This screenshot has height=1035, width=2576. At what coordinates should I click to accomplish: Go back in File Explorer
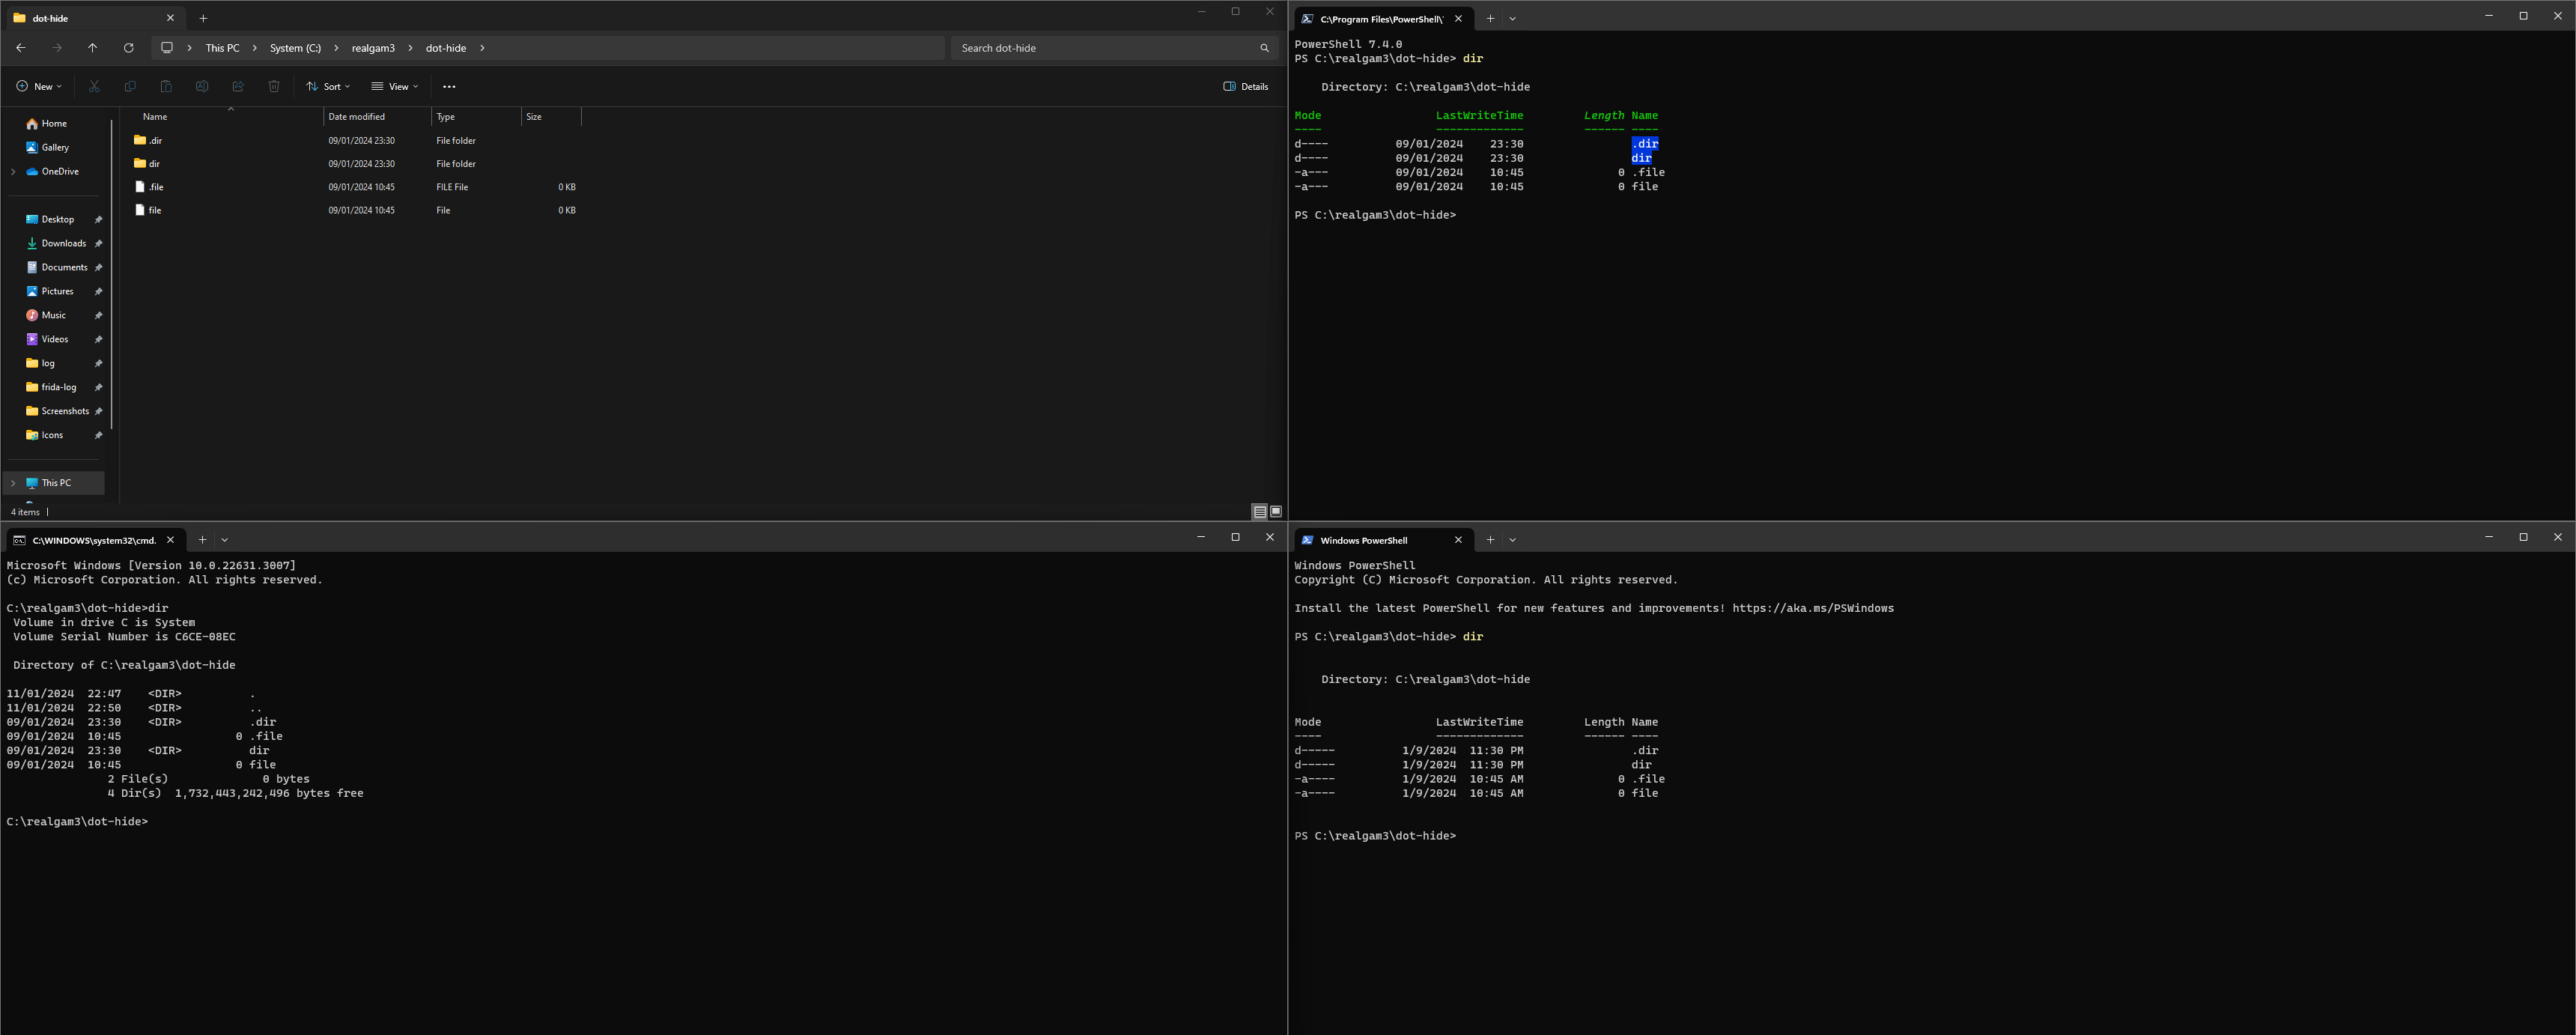(21, 48)
